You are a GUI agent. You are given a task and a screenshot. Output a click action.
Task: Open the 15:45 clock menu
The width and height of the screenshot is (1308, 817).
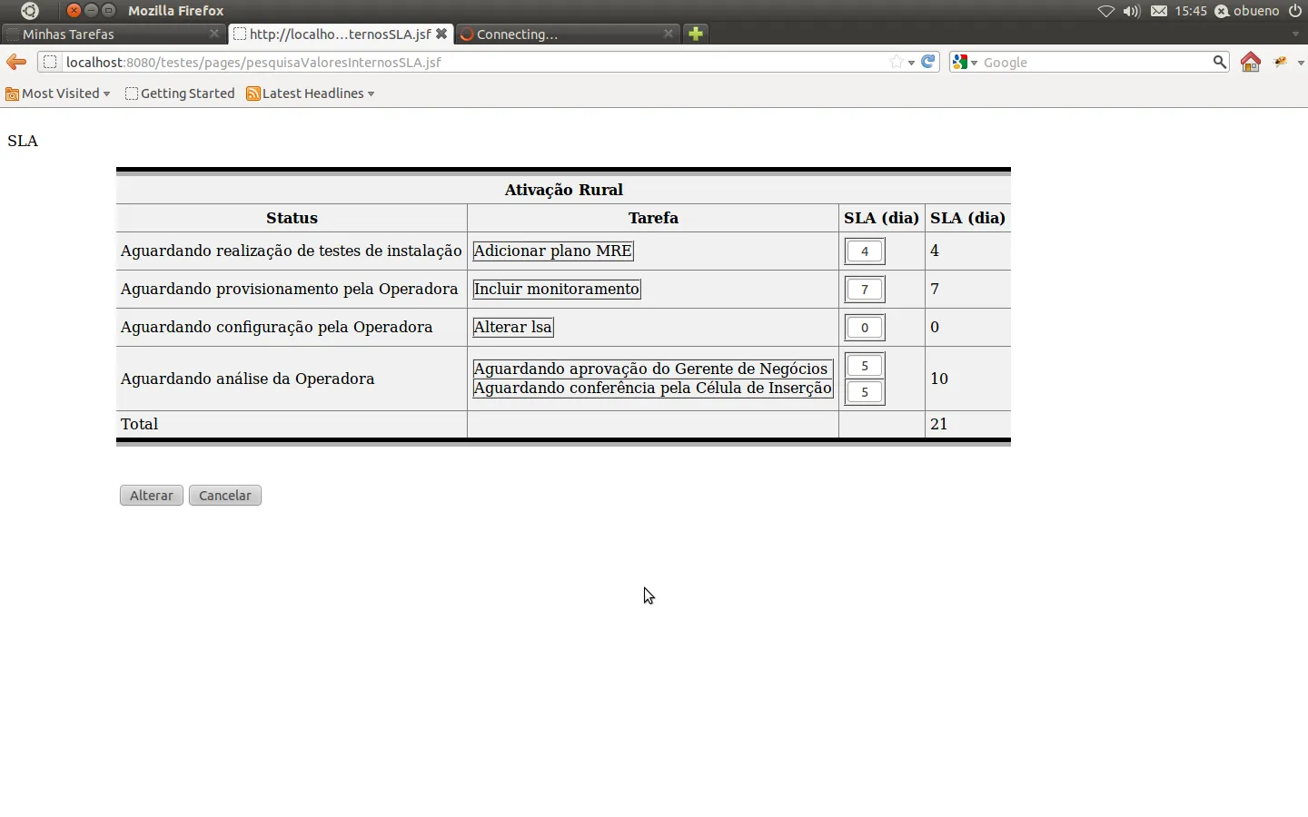click(x=1191, y=11)
